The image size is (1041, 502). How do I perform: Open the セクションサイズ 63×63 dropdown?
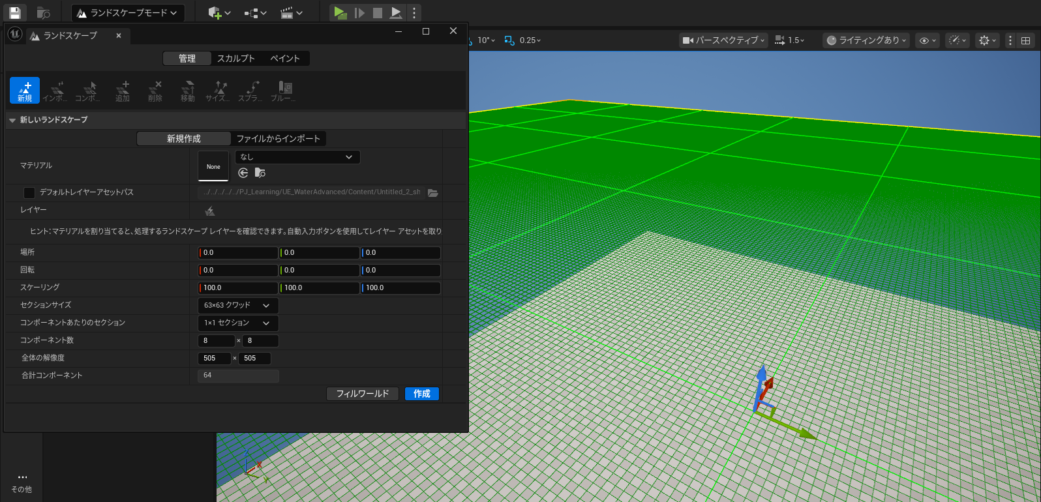tap(238, 305)
